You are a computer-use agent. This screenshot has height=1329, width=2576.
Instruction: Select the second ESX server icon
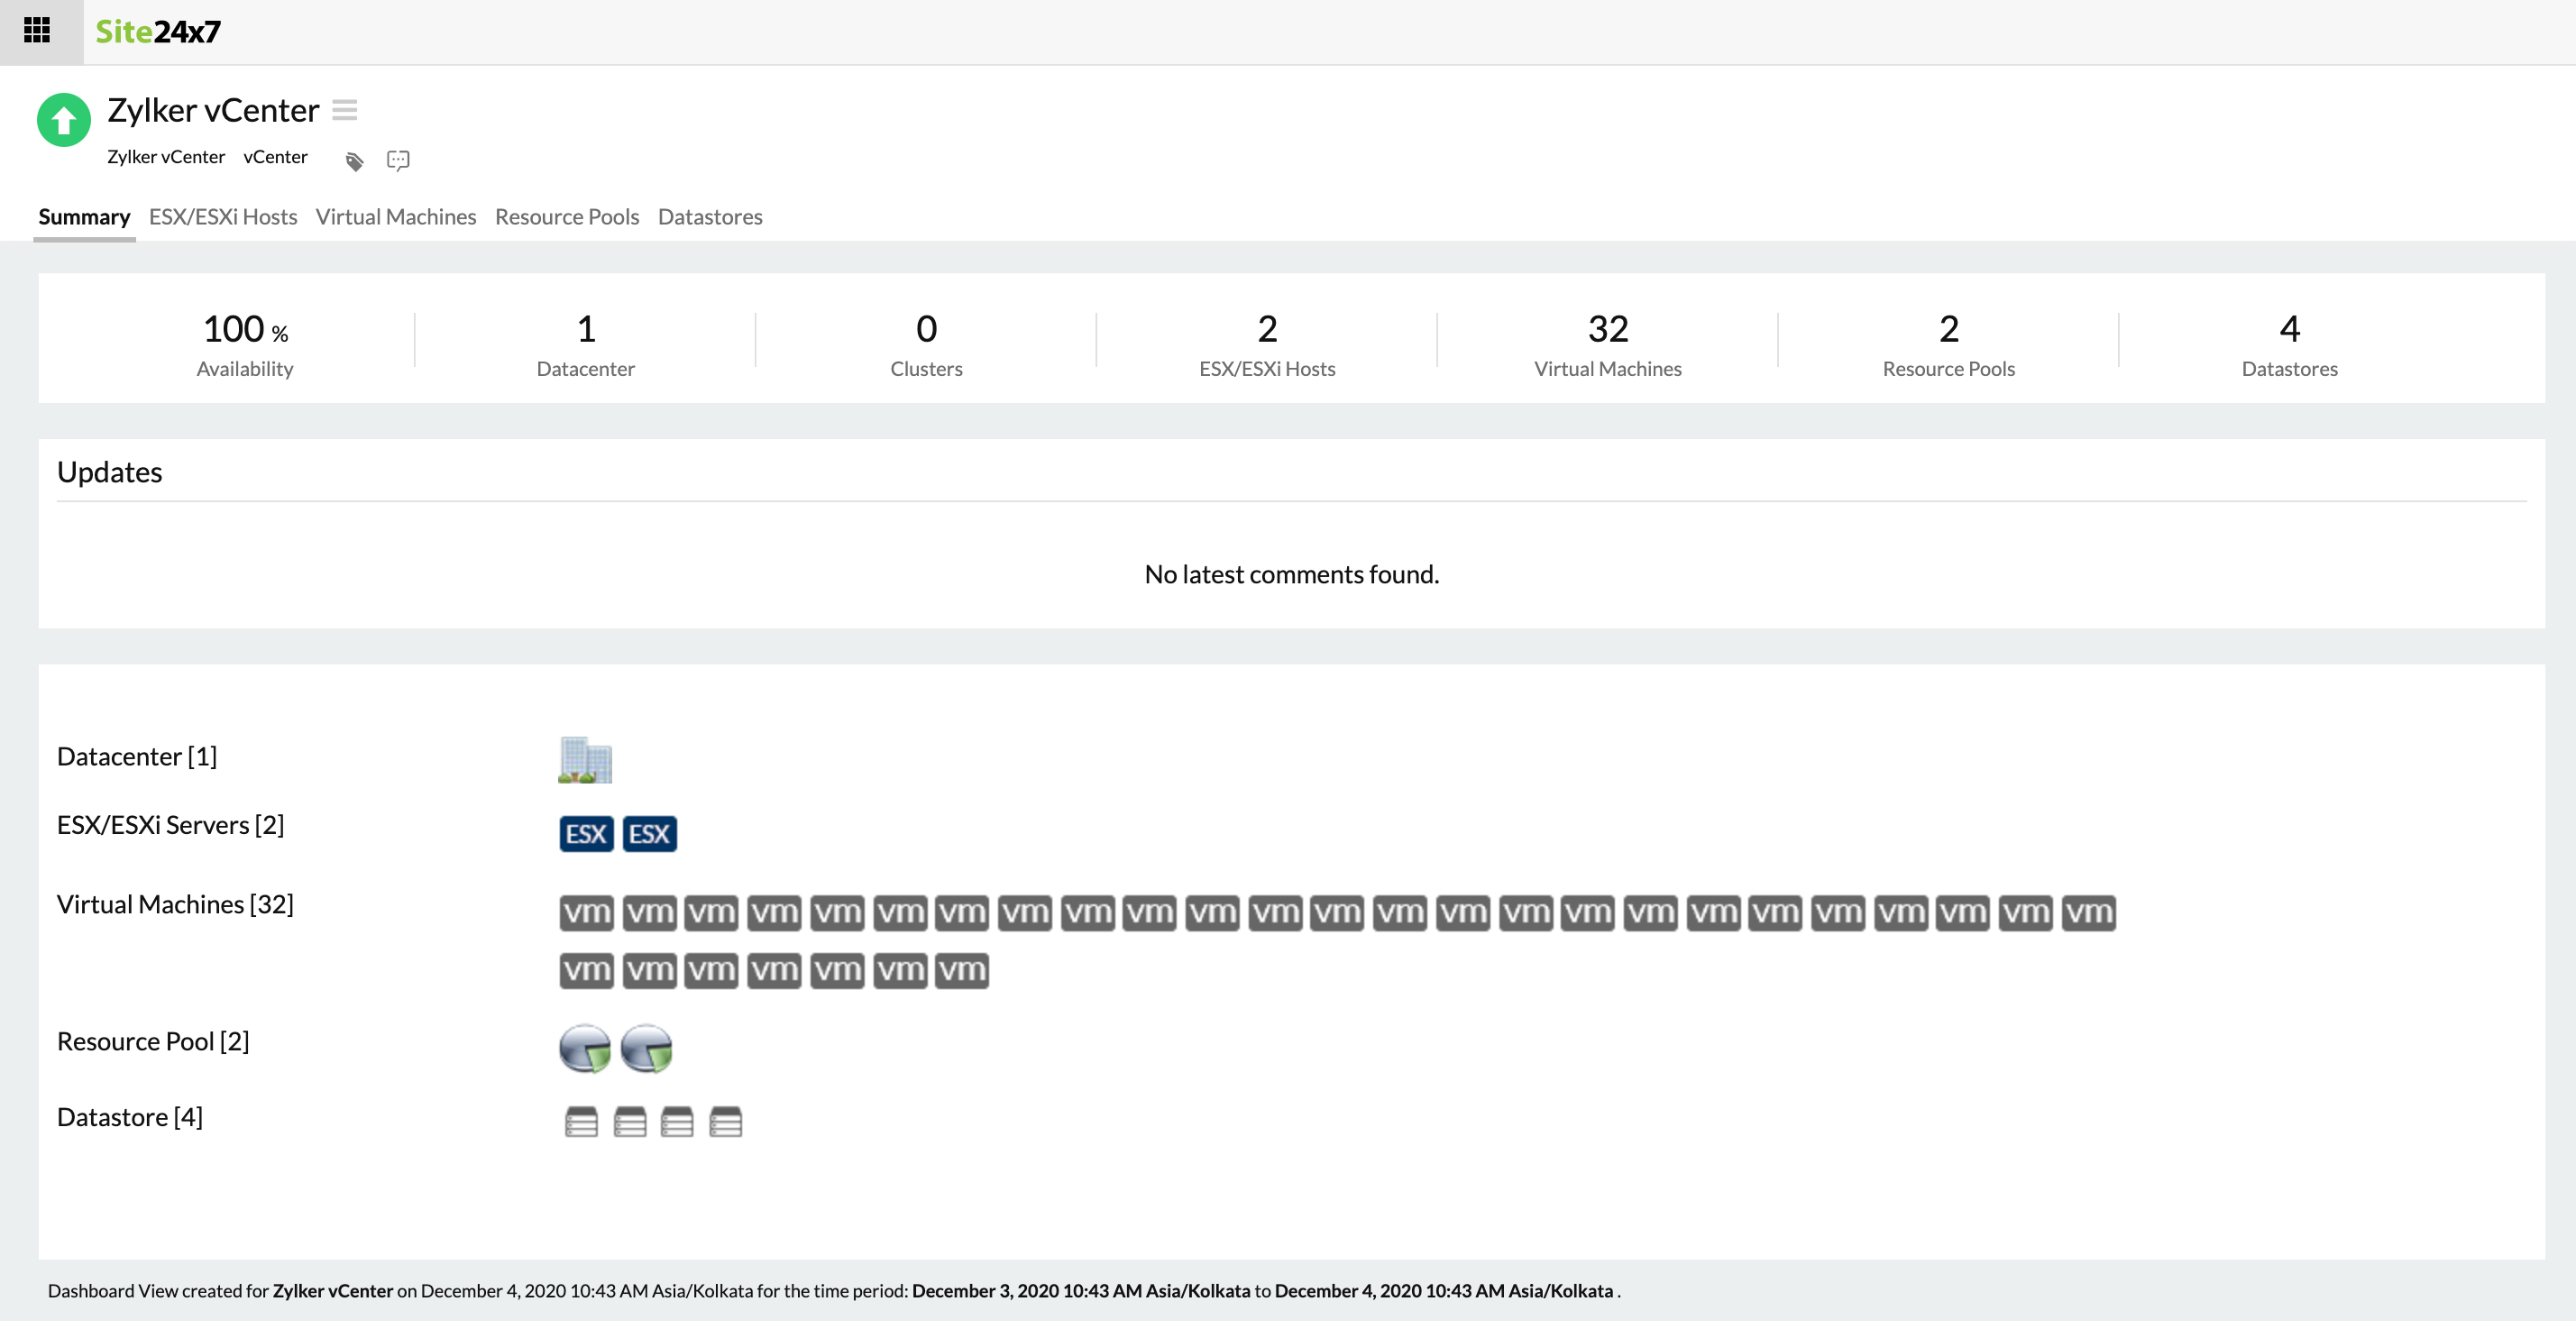coord(650,833)
